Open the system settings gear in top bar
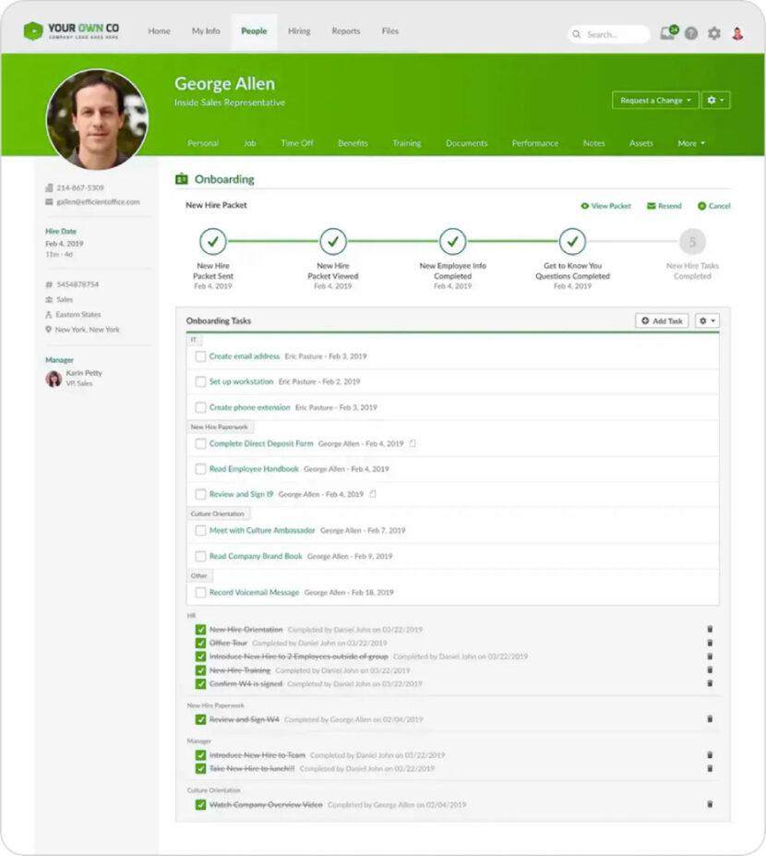Screen dimensions: 766x856 coord(714,33)
